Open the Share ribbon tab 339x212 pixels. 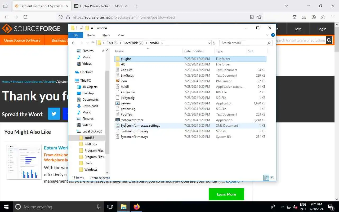[106, 35]
